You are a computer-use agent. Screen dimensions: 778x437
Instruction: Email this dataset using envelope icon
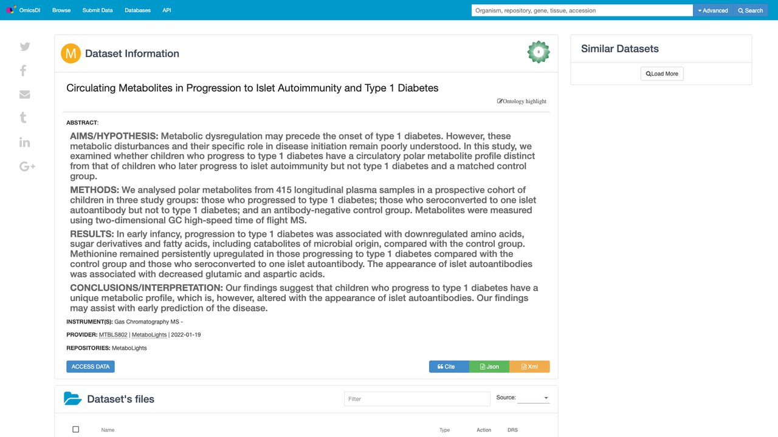tap(25, 94)
